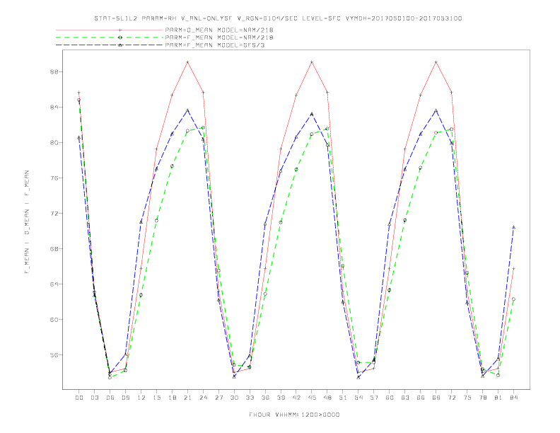Click y-axis tick label 76

(x=54, y=178)
